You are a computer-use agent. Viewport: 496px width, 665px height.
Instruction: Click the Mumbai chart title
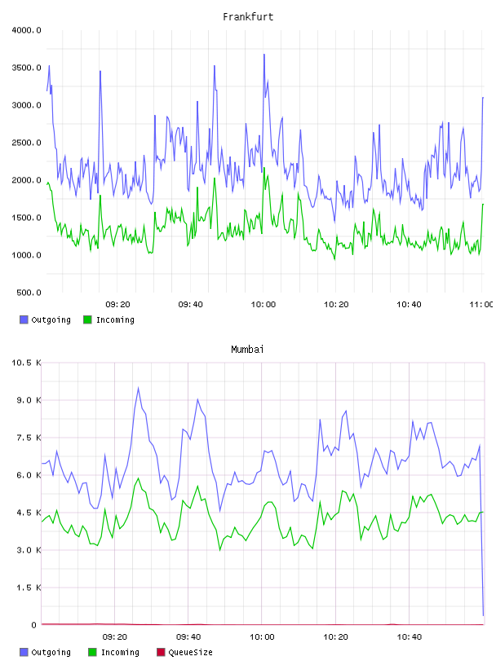point(247,350)
